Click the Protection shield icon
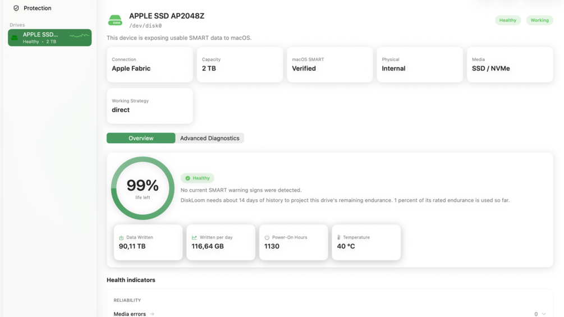The width and height of the screenshot is (564, 317). click(16, 8)
